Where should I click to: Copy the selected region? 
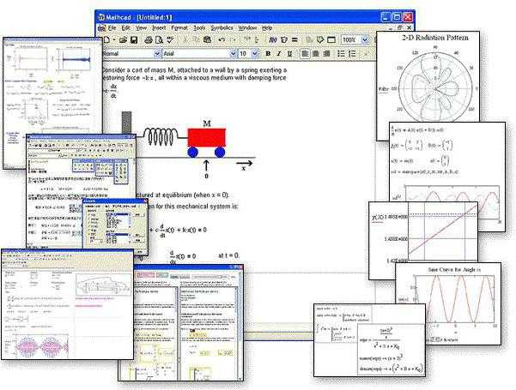(x=196, y=39)
